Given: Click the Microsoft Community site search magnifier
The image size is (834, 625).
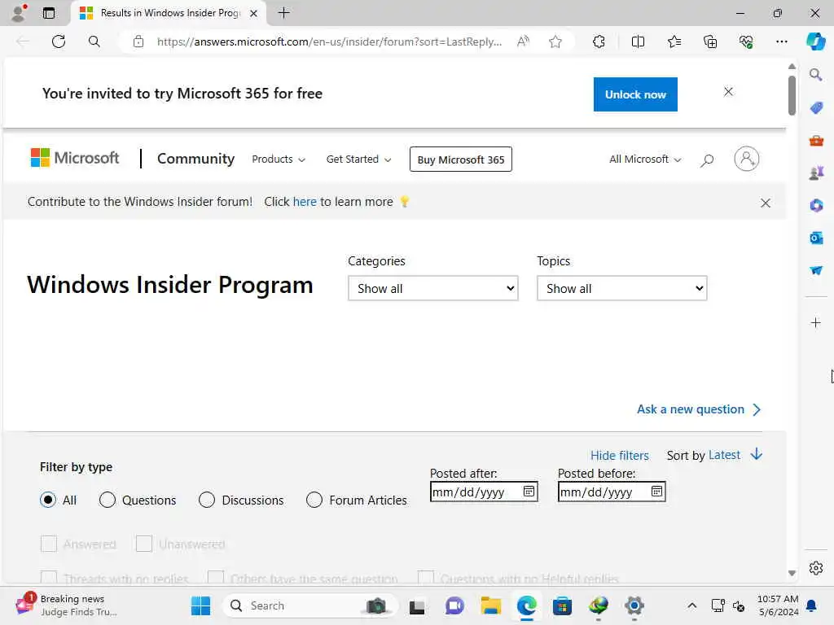Looking at the screenshot, I should click(x=707, y=160).
